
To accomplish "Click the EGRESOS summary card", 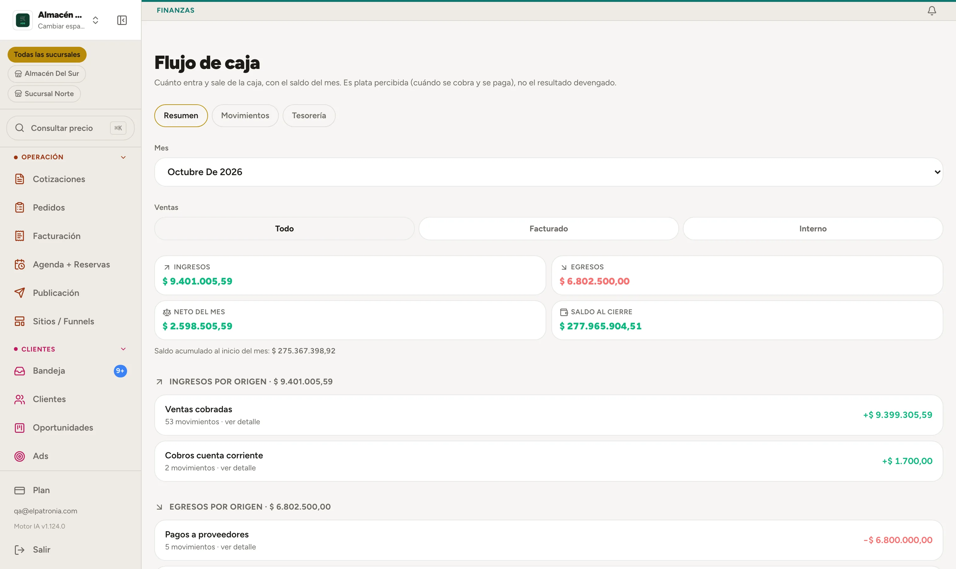I will (x=747, y=275).
